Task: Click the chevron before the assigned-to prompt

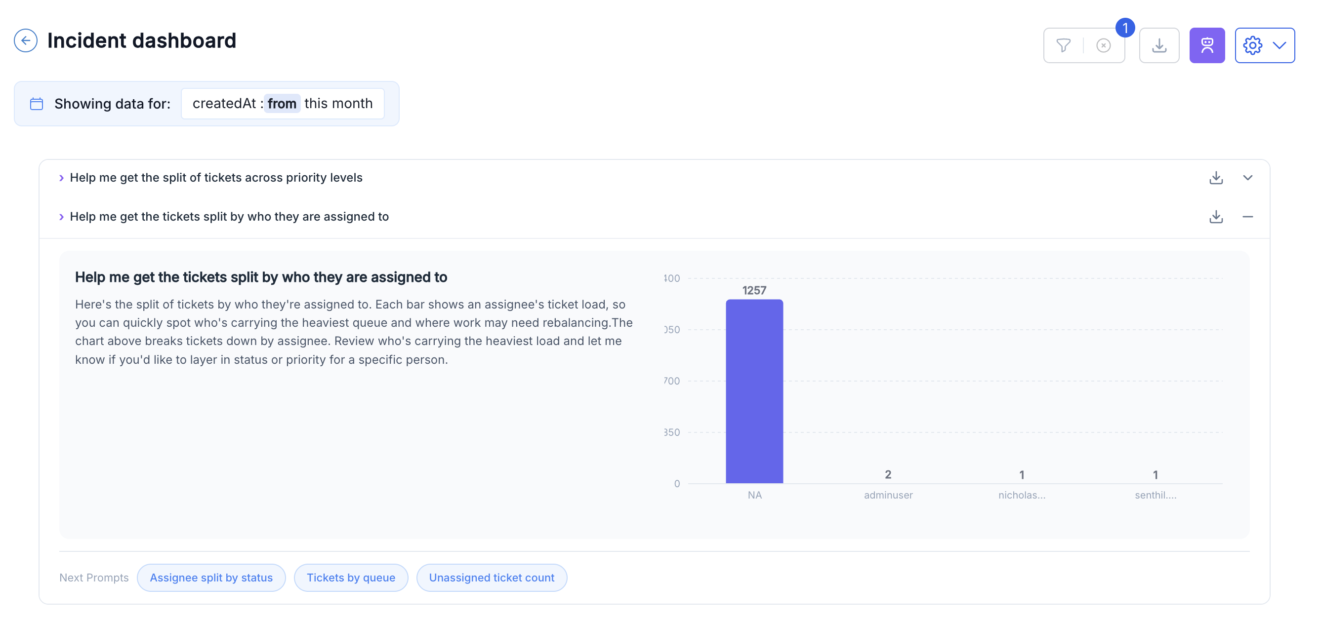Action: [62, 217]
